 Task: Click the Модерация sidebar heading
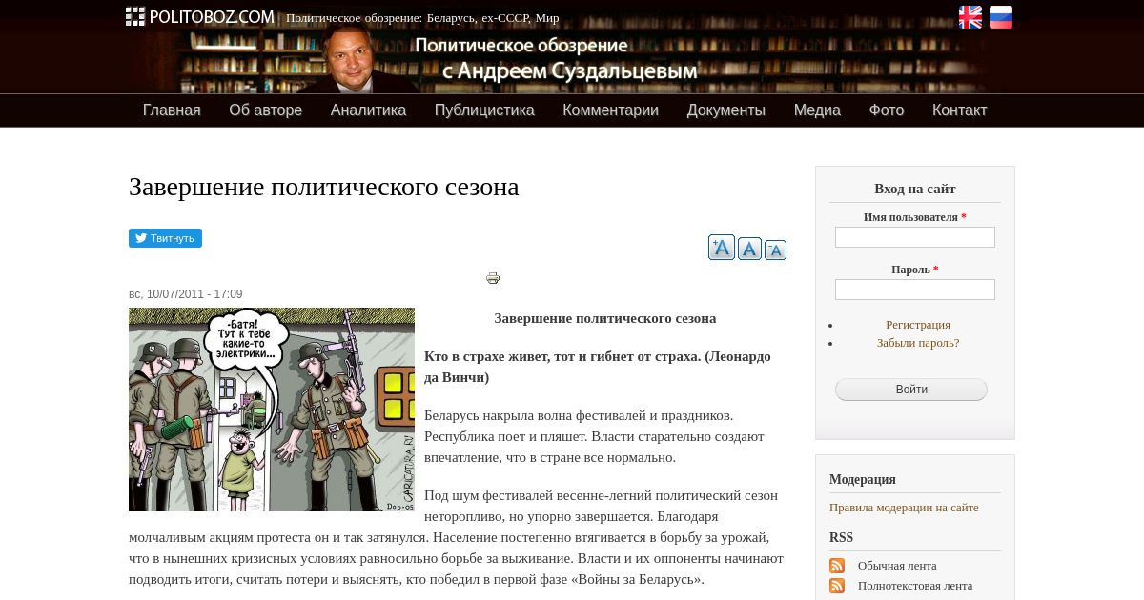click(x=863, y=479)
